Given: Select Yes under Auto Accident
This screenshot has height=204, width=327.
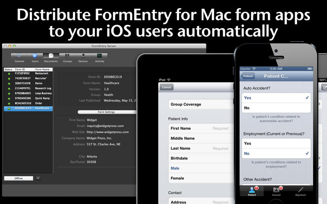Looking at the screenshot, I should (x=276, y=98).
